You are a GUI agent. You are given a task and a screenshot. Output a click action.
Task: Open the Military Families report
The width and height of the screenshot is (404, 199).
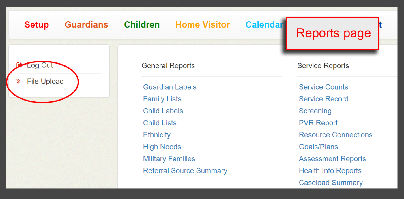[x=169, y=159]
